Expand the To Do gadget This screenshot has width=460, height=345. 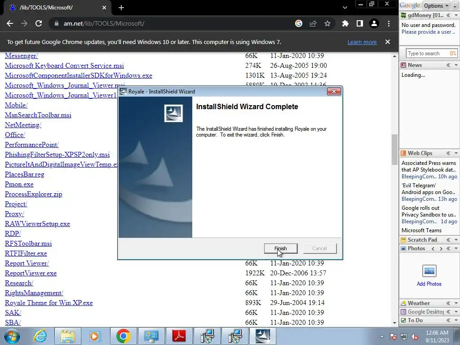(x=448, y=320)
